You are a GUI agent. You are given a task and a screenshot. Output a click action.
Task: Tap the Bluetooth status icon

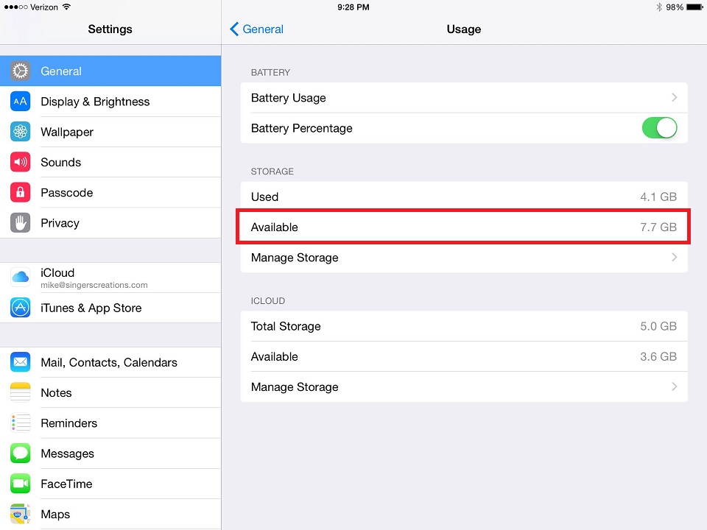click(x=658, y=7)
